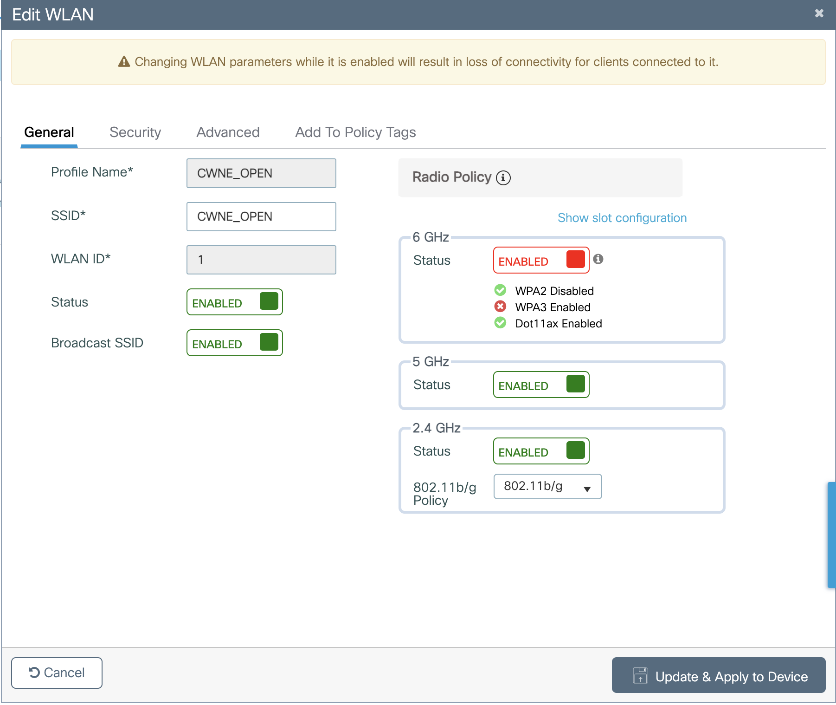
Task: Open the Advanced tab
Action: [228, 133]
